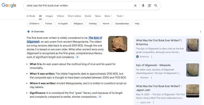Submit search with the magnifying glass icon
204x105 pixels.
coord(156,5)
